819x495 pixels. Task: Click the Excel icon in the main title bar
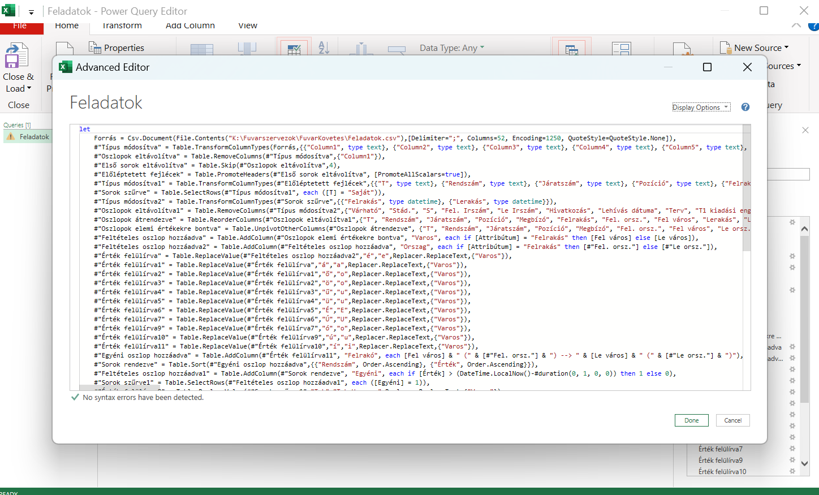(x=8, y=10)
